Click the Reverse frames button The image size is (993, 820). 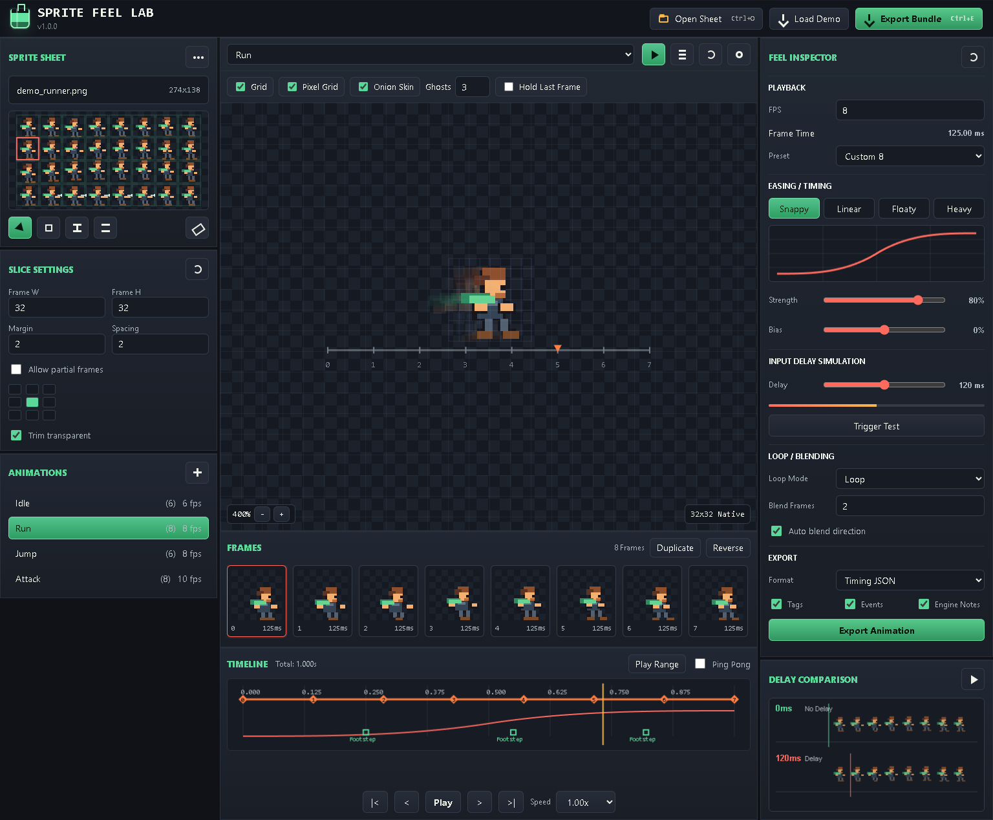728,548
